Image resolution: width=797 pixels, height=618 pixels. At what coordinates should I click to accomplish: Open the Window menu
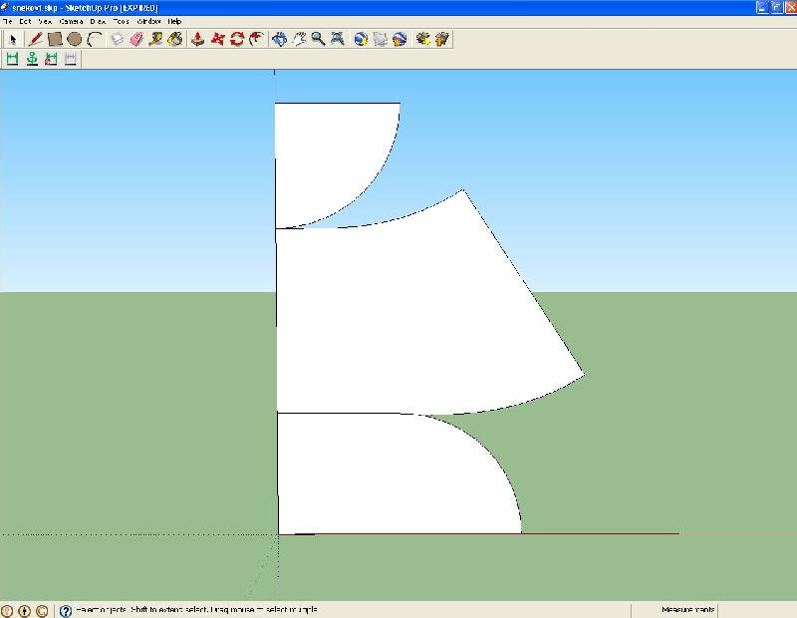148,21
